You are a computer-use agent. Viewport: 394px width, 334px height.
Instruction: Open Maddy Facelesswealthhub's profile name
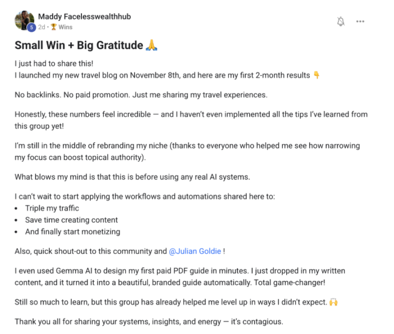point(84,16)
